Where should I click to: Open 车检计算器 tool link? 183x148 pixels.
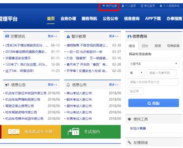pos(138,128)
